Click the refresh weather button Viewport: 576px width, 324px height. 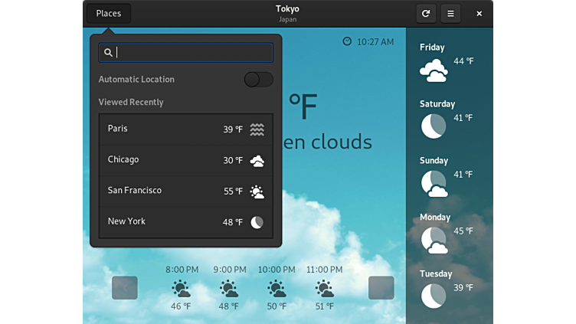pyautogui.click(x=426, y=13)
